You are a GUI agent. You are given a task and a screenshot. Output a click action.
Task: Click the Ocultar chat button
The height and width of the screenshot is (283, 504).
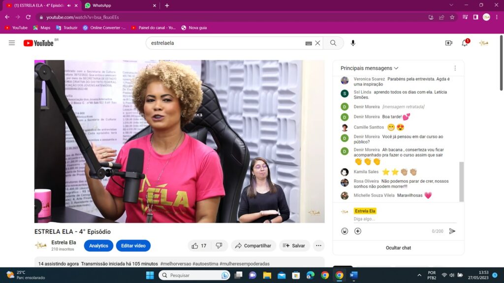coord(398,248)
